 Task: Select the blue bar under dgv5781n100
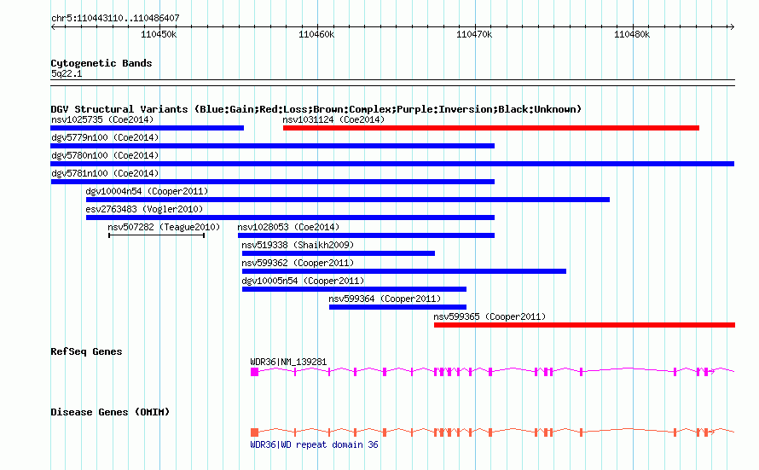[273, 182]
